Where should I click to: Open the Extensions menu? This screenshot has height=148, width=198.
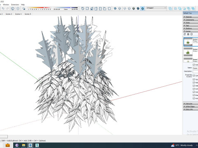coord(15,5)
